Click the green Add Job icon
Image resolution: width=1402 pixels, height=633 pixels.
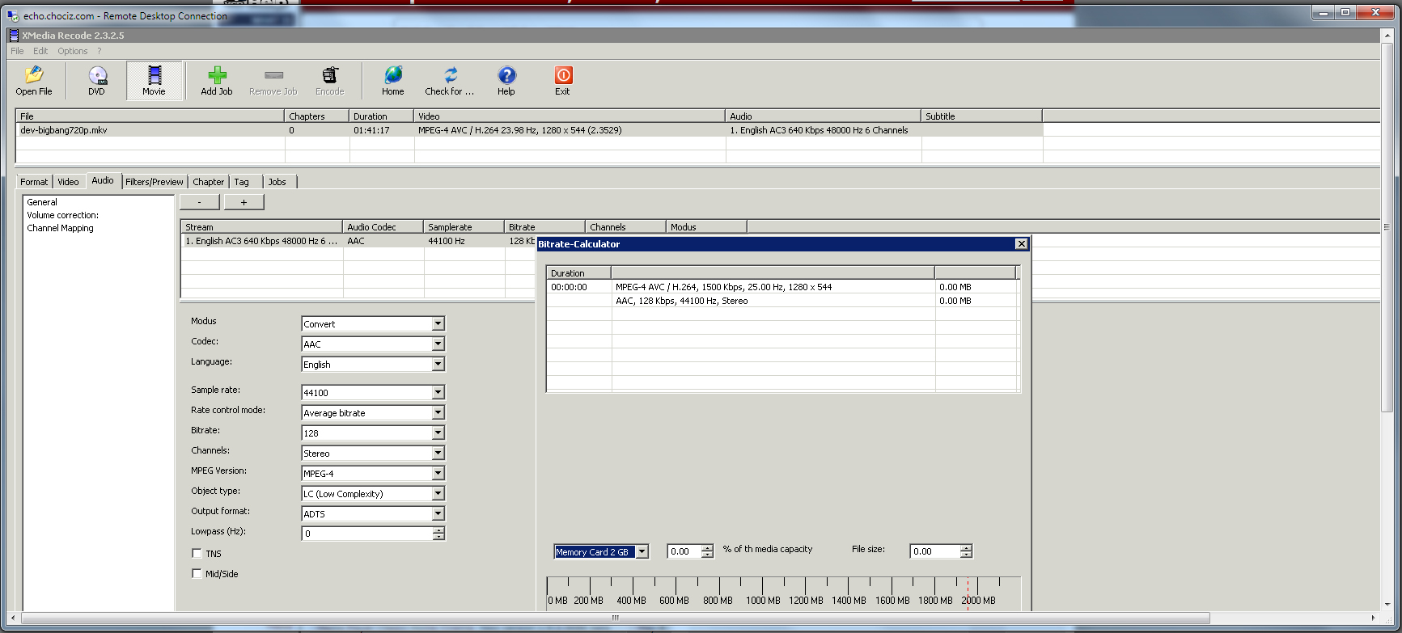(217, 76)
